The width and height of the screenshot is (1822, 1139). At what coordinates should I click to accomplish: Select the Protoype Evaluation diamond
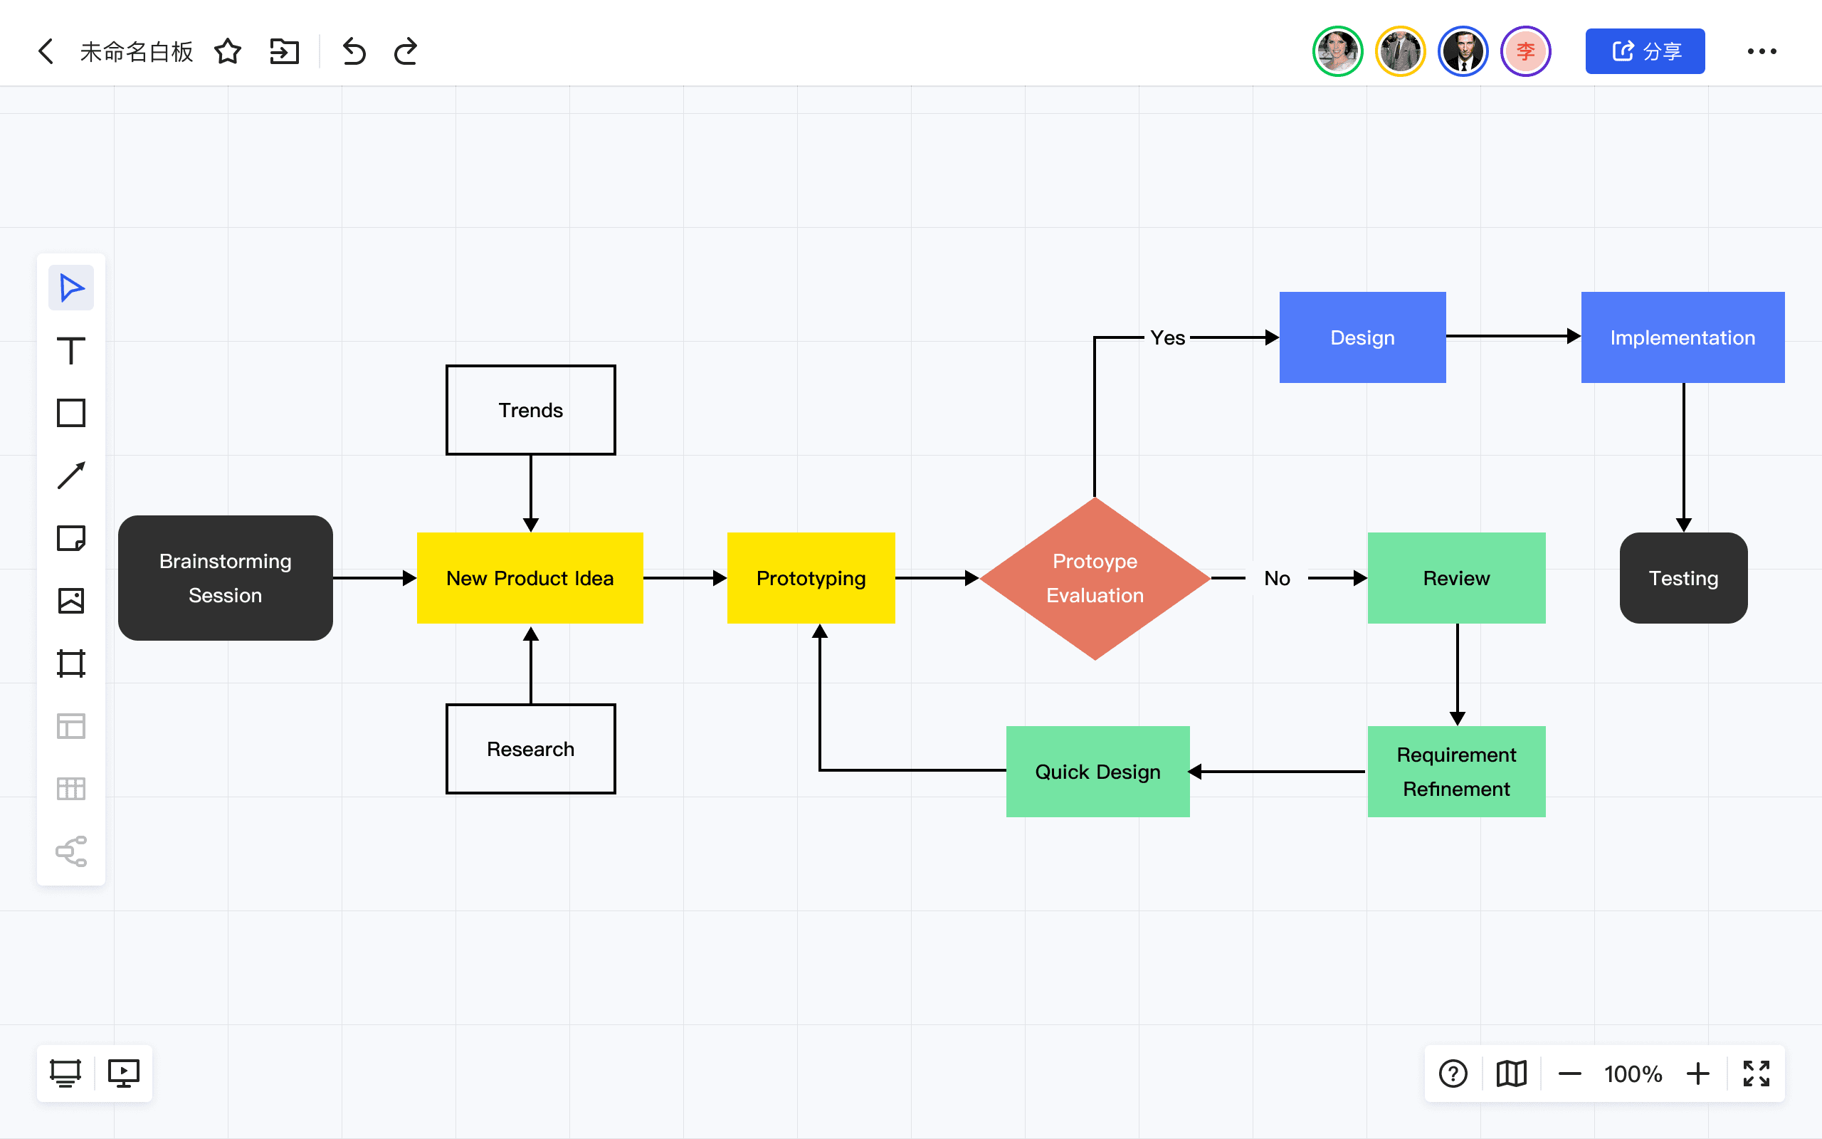(x=1095, y=578)
